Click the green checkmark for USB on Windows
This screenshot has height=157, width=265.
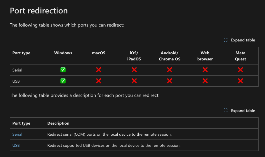coord(63,81)
